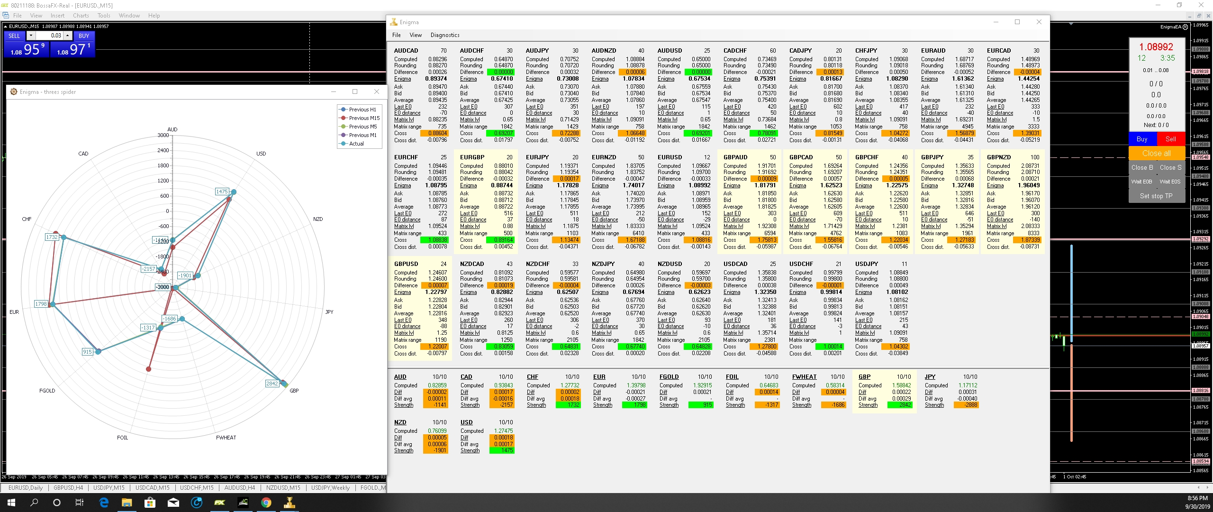Toggle Previous H1 legend series
The image size is (1213, 512).
tap(359, 110)
